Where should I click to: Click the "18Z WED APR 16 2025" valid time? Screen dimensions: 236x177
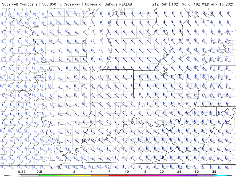coord(214,4)
